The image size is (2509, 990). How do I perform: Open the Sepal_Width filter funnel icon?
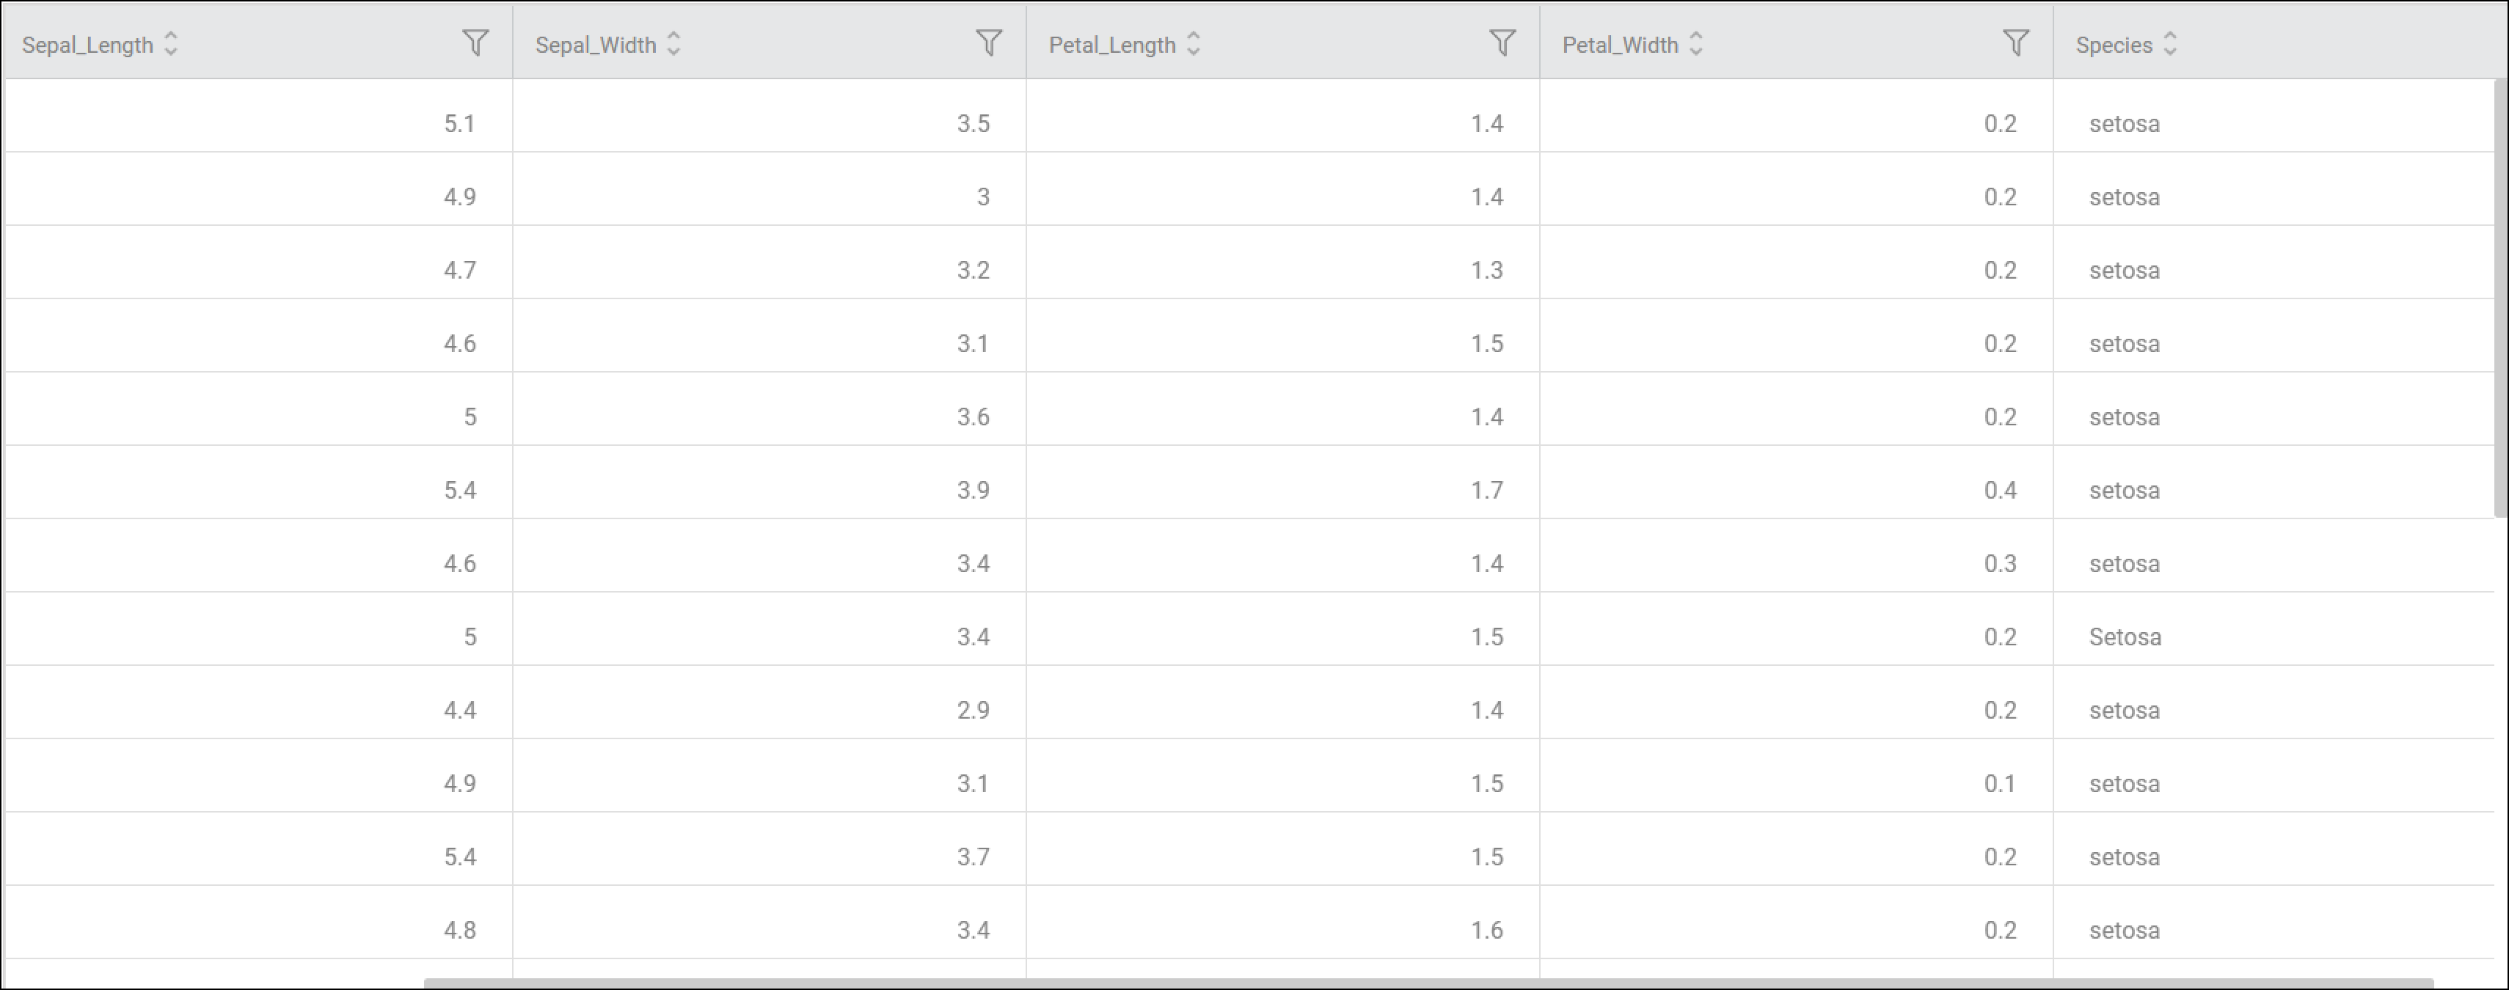point(989,43)
